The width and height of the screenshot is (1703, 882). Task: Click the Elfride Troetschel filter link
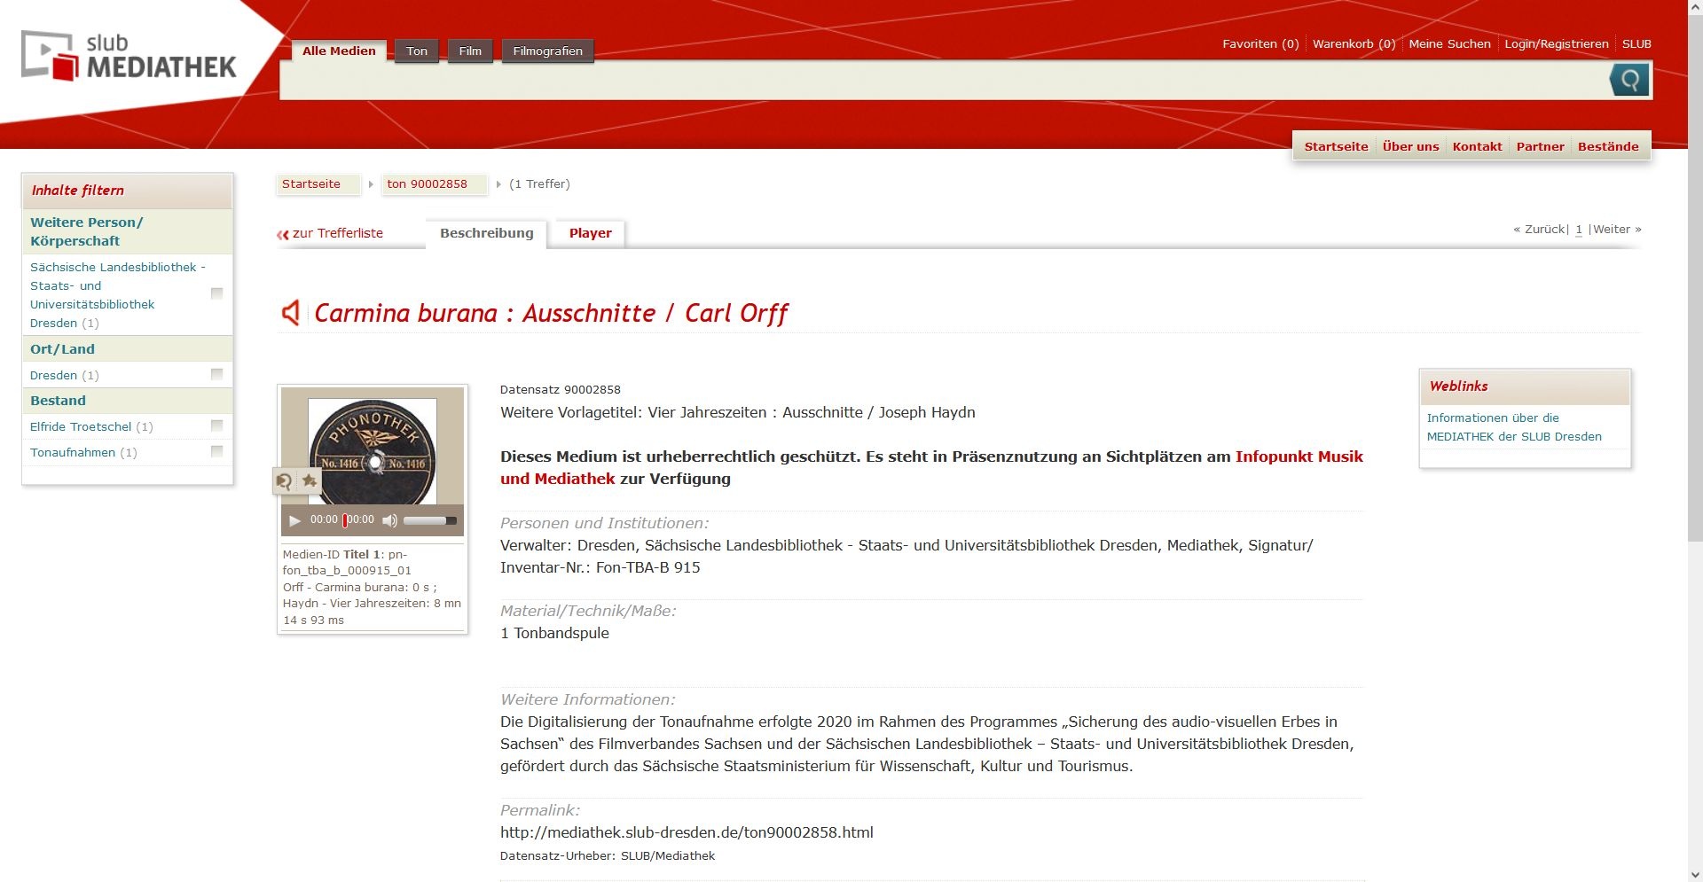[81, 426]
